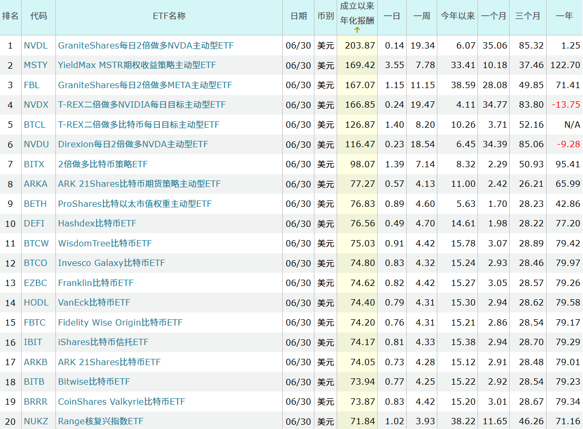
Task: Select the 169.42 annualized return value
Action: [360, 65]
